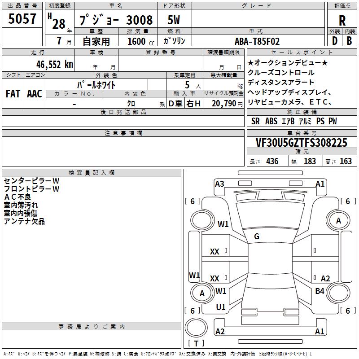Viewport: 359px width, 359px height.
Task: Click the recycle deposit 20,790 value
Action: coord(223,103)
